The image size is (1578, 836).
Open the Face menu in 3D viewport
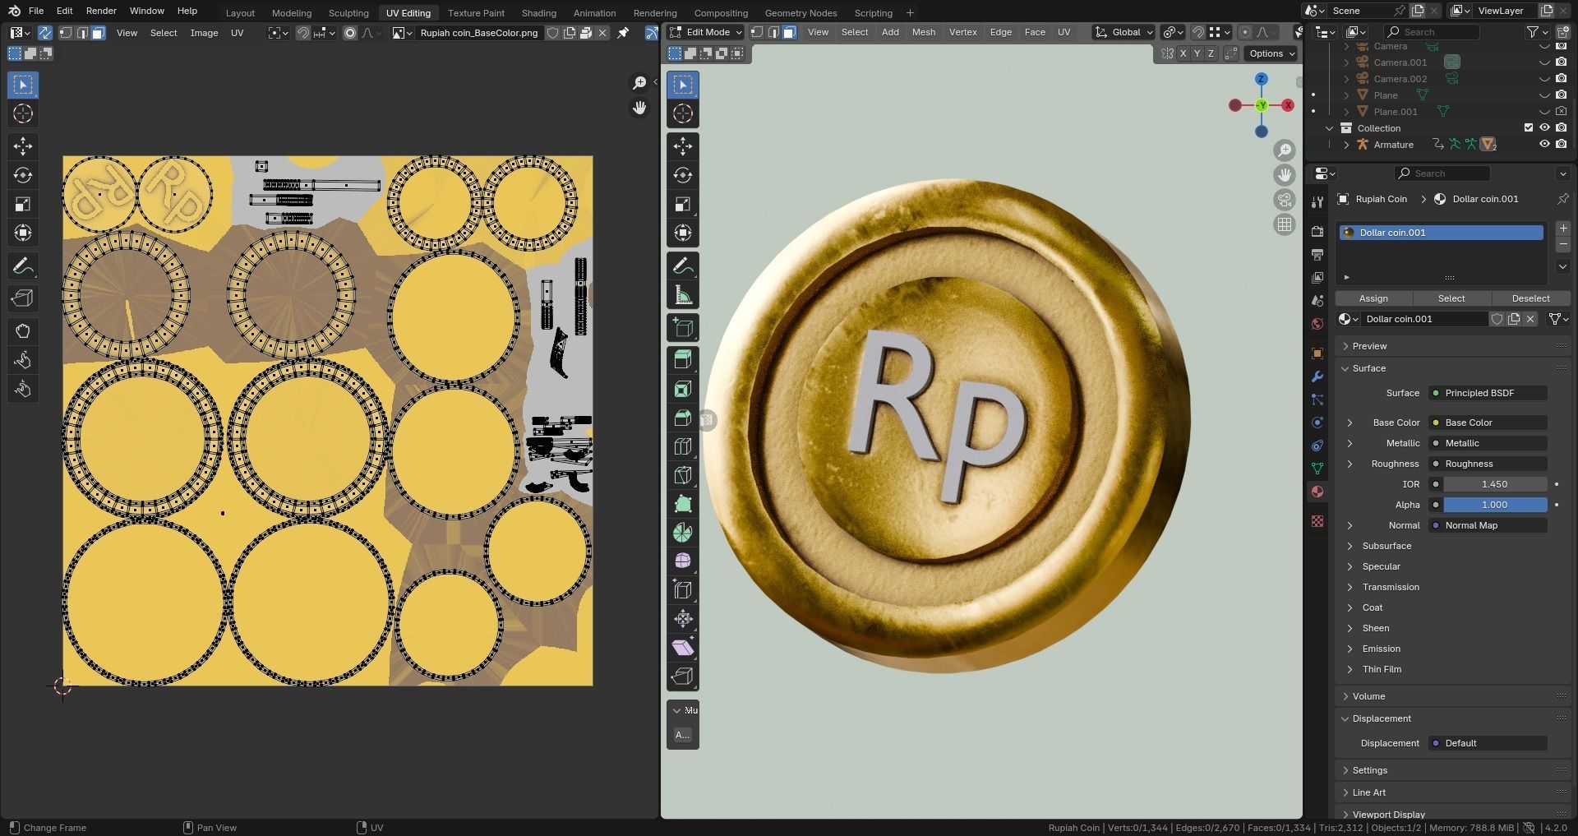click(x=1035, y=32)
